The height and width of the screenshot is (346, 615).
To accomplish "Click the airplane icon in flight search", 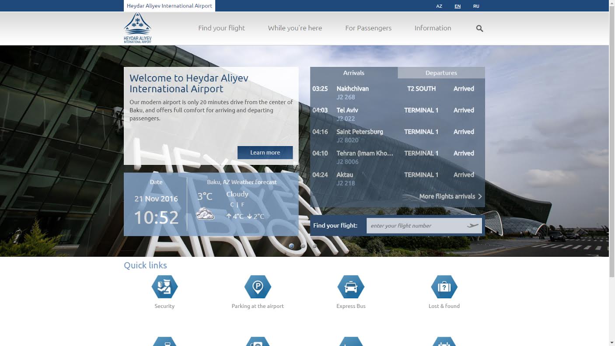I will pyautogui.click(x=472, y=226).
